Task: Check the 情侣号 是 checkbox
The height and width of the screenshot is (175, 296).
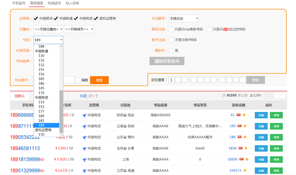Action: (x=171, y=50)
